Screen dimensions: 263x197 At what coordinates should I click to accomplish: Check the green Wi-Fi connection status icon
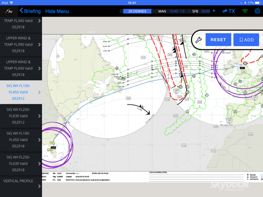[245, 11]
